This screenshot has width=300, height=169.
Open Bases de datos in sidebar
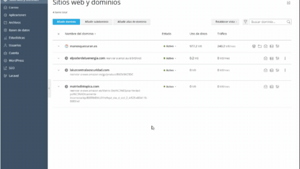(x=19, y=30)
